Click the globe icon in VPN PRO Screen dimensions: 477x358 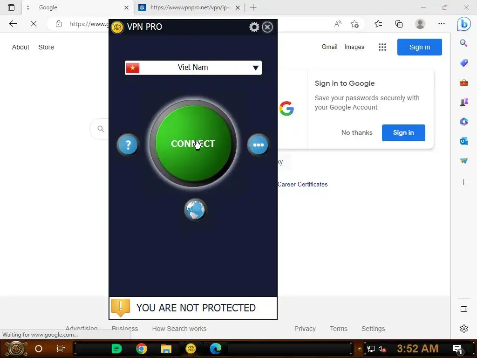coord(195,210)
